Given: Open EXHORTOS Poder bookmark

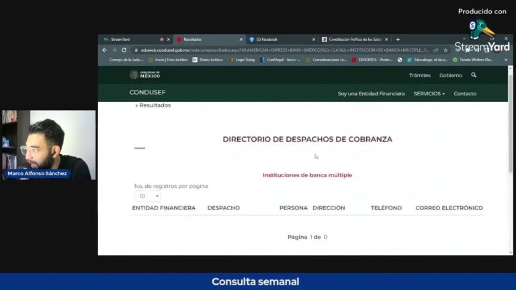Looking at the screenshot, I should click(x=372, y=60).
